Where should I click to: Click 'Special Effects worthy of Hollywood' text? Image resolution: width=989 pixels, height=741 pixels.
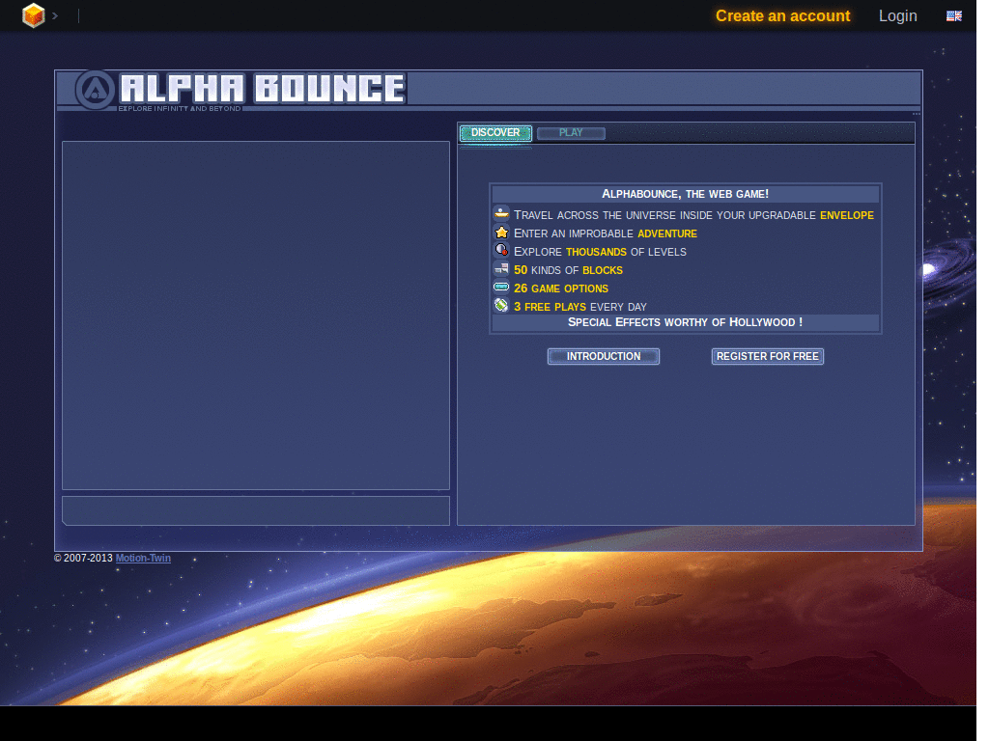tap(685, 322)
